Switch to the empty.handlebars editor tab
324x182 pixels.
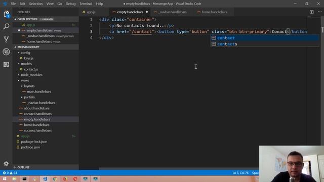130,12
